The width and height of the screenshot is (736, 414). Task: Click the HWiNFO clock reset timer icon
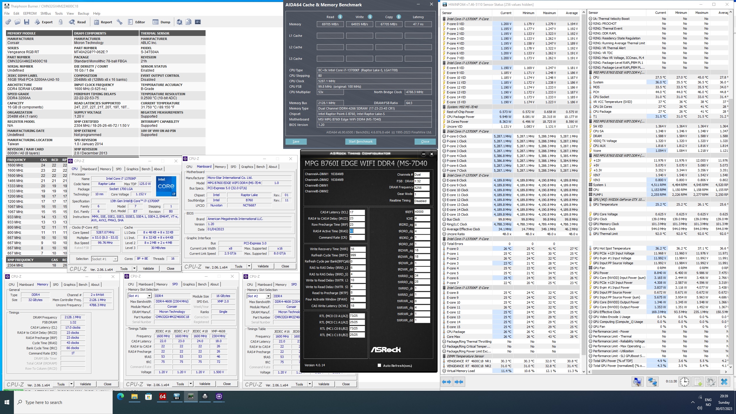tap(685, 382)
